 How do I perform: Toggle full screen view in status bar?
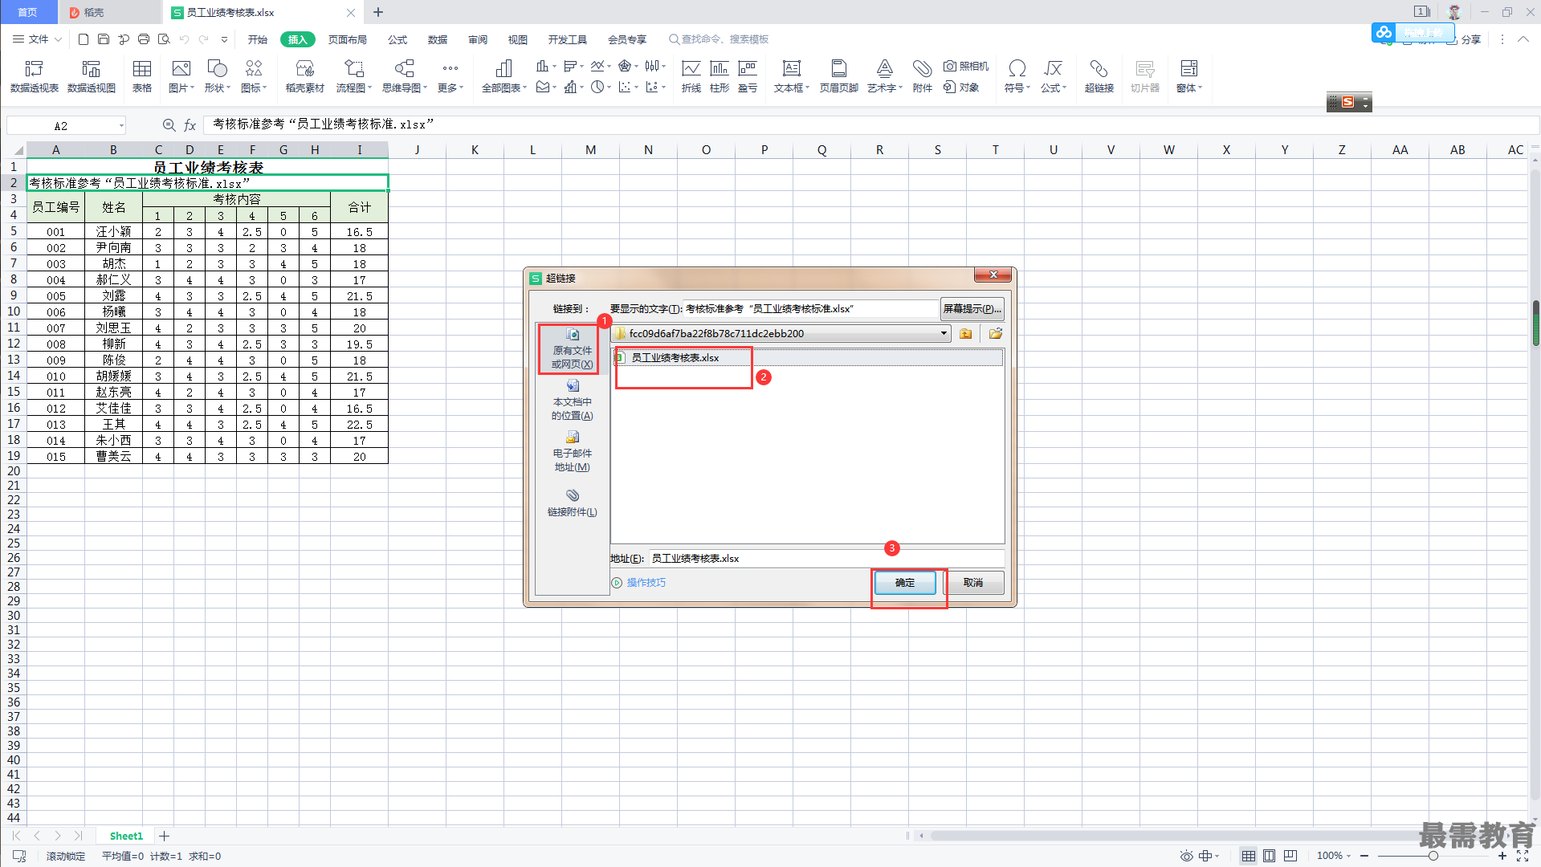(x=1522, y=857)
